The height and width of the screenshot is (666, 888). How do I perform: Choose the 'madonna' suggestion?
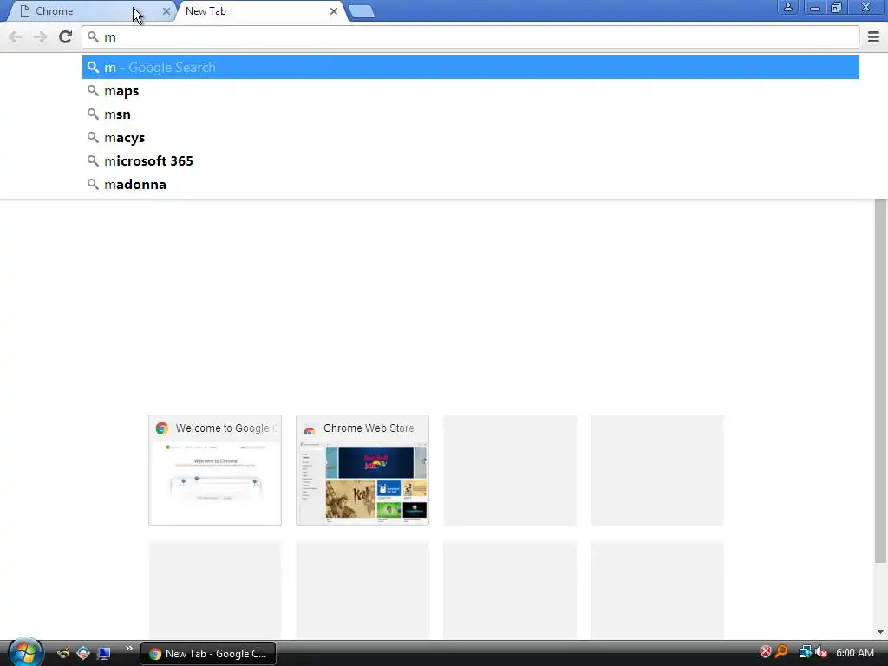point(471,185)
